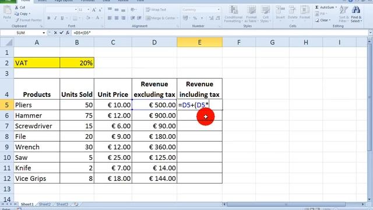Open the Clear dropdown
This screenshot has height=210, width=373.
coord(322,20)
